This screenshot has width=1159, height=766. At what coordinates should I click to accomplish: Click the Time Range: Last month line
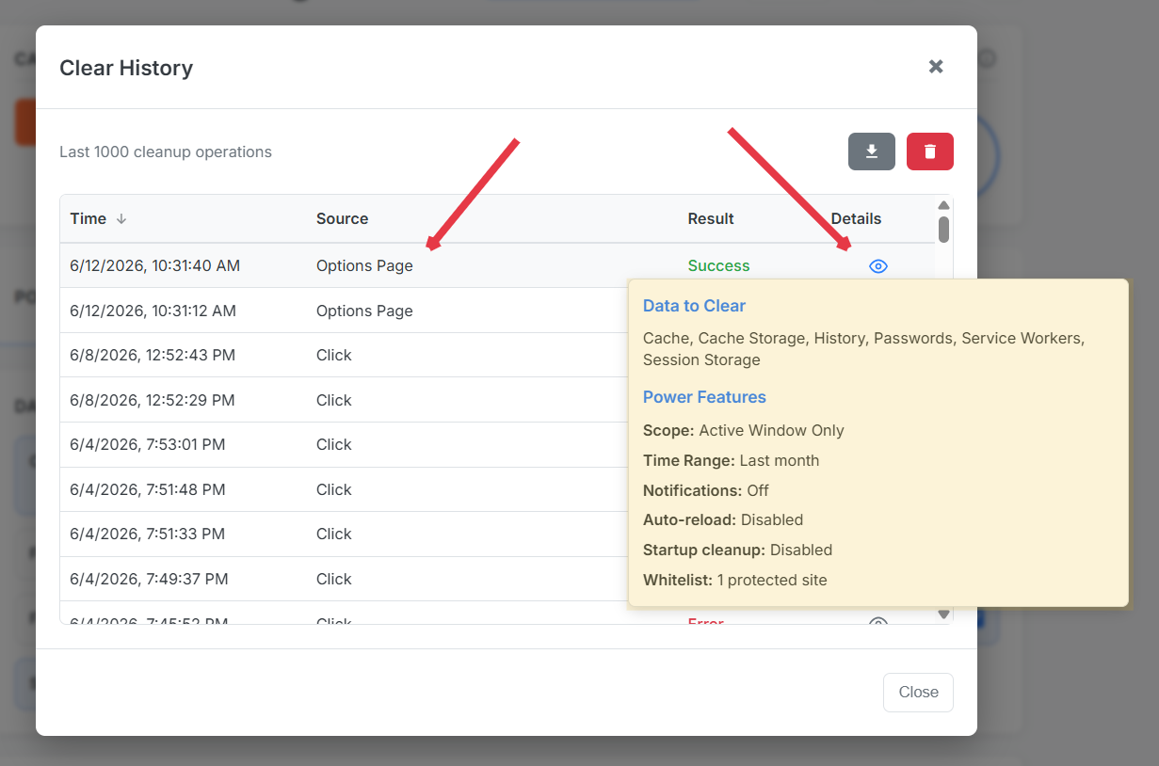click(x=731, y=460)
